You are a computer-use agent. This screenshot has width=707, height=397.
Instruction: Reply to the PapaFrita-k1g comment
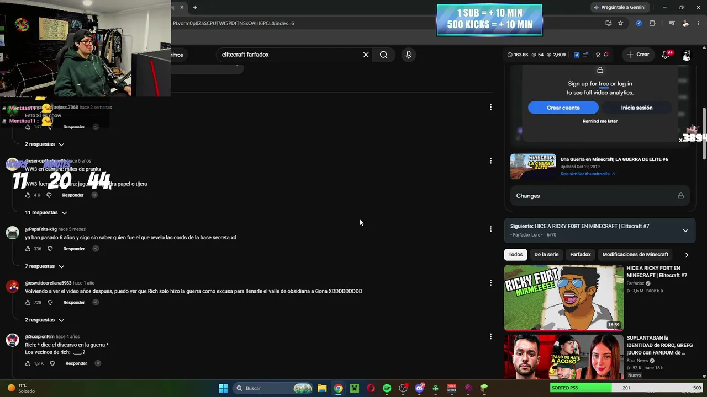coord(74,249)
